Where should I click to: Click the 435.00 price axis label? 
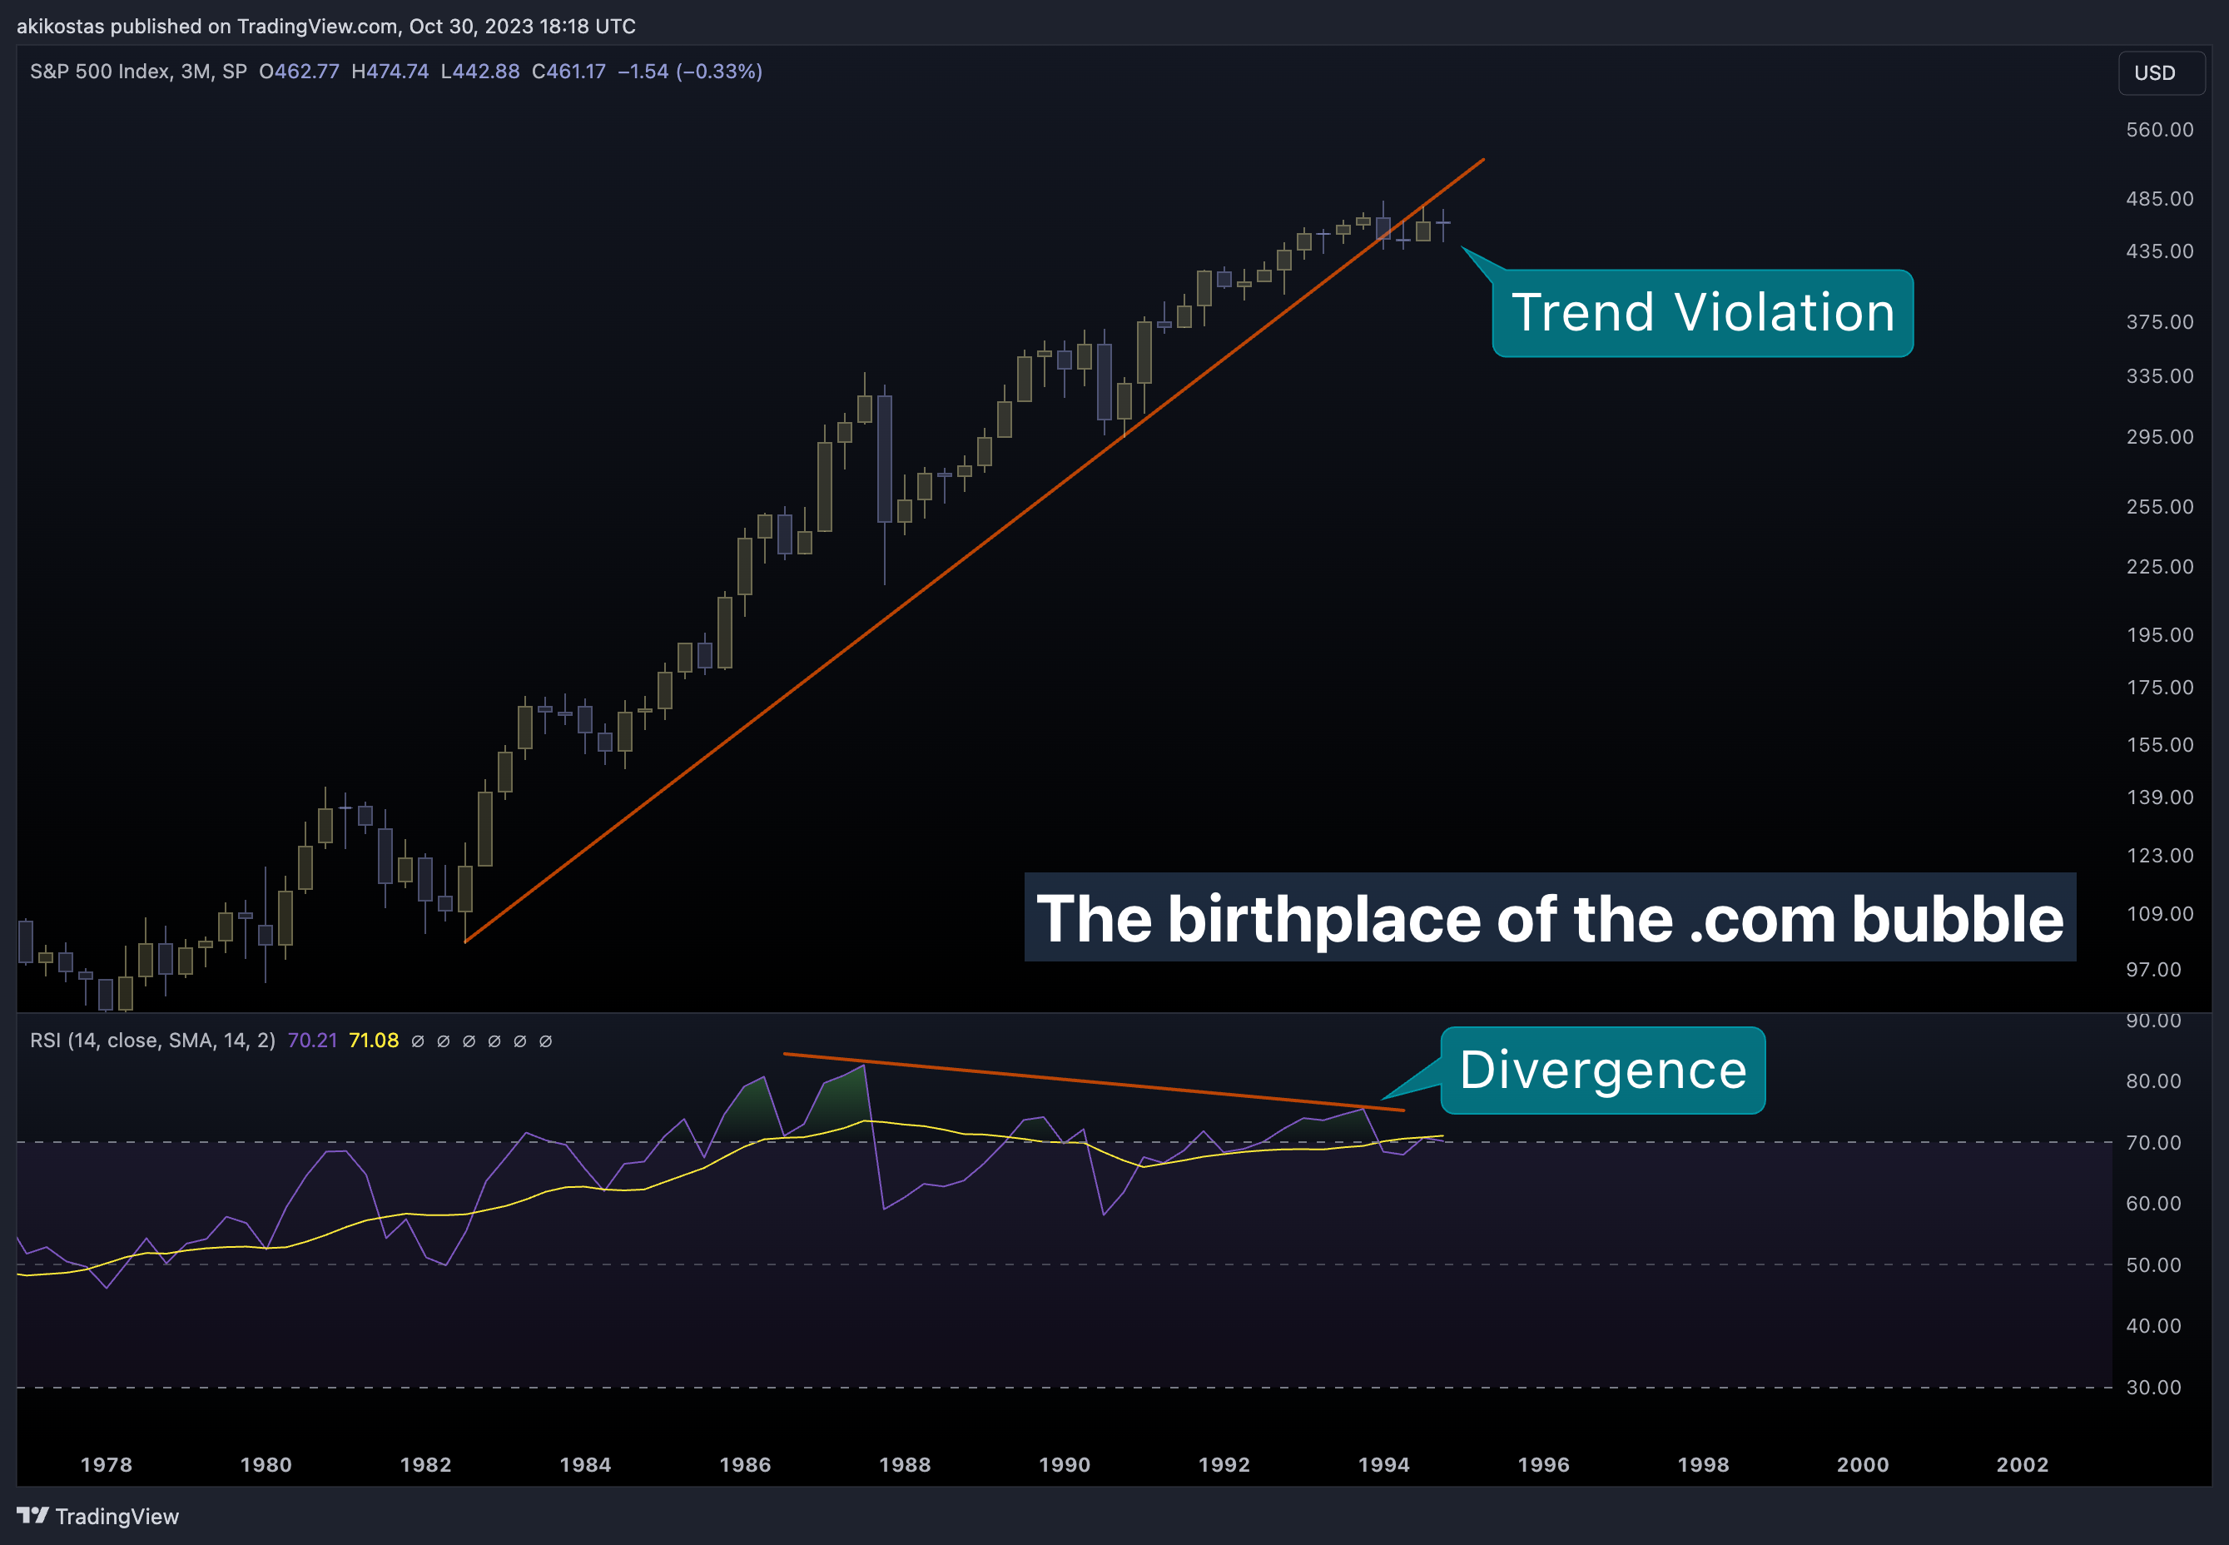tap(2159, 251)
